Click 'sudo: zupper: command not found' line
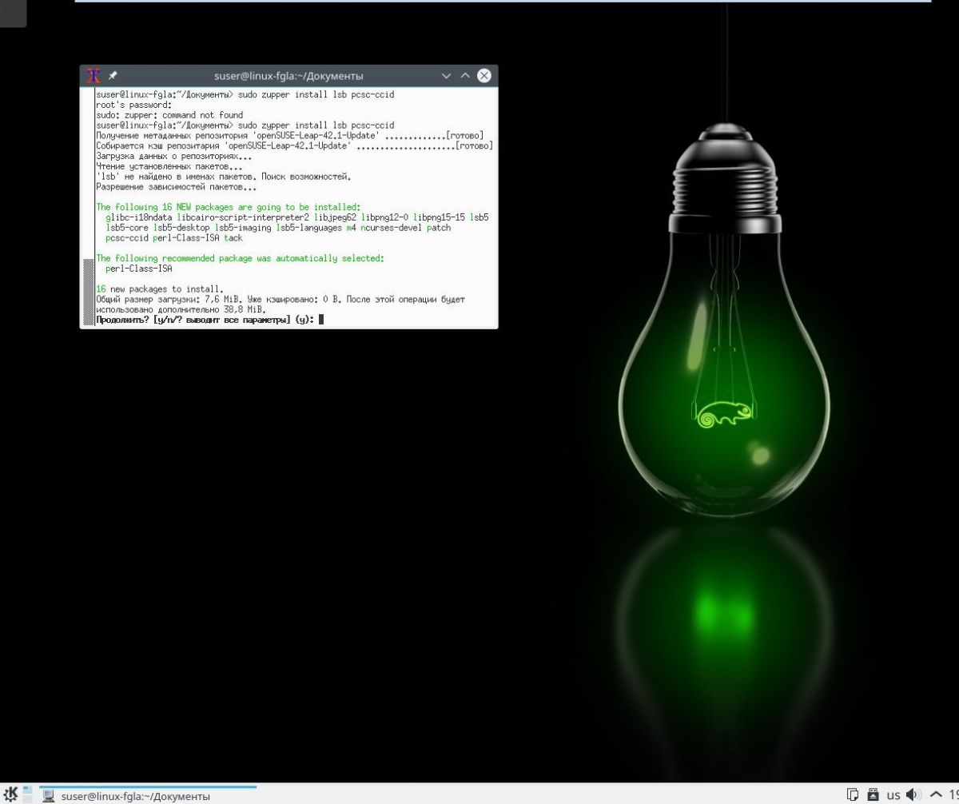Image resolution: width=959 pixels, height=804 pixels. 169,115
